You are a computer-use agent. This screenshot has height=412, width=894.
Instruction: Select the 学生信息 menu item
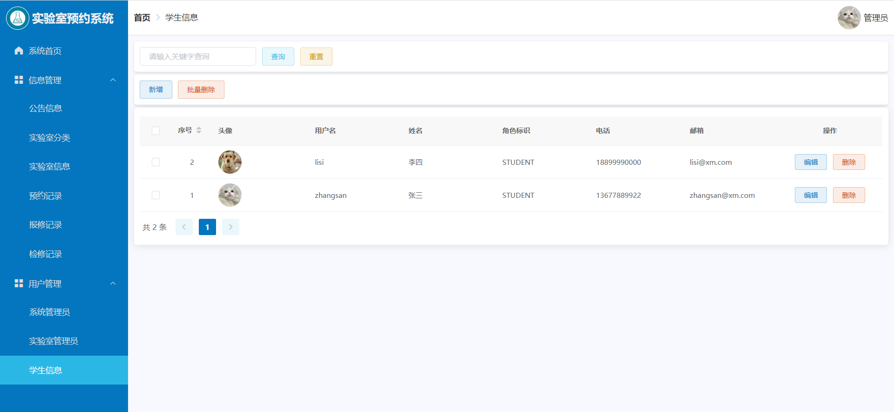tap(64, 370)
